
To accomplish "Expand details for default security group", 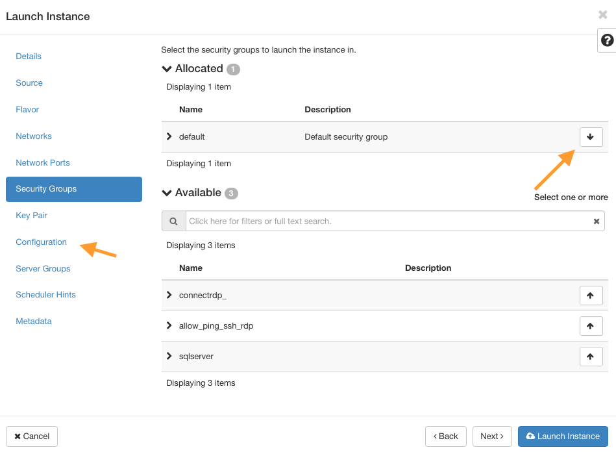I will 169,136.
